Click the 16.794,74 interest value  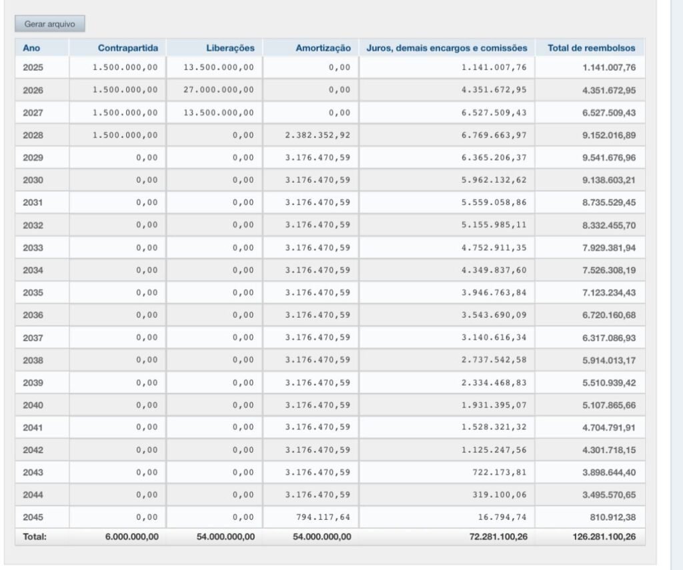point(502,517)
